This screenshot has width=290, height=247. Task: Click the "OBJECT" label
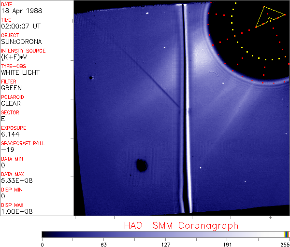pos(10,35)
